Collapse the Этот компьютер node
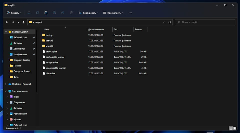This screenshot has height=133, width=240. pos(6,91)
